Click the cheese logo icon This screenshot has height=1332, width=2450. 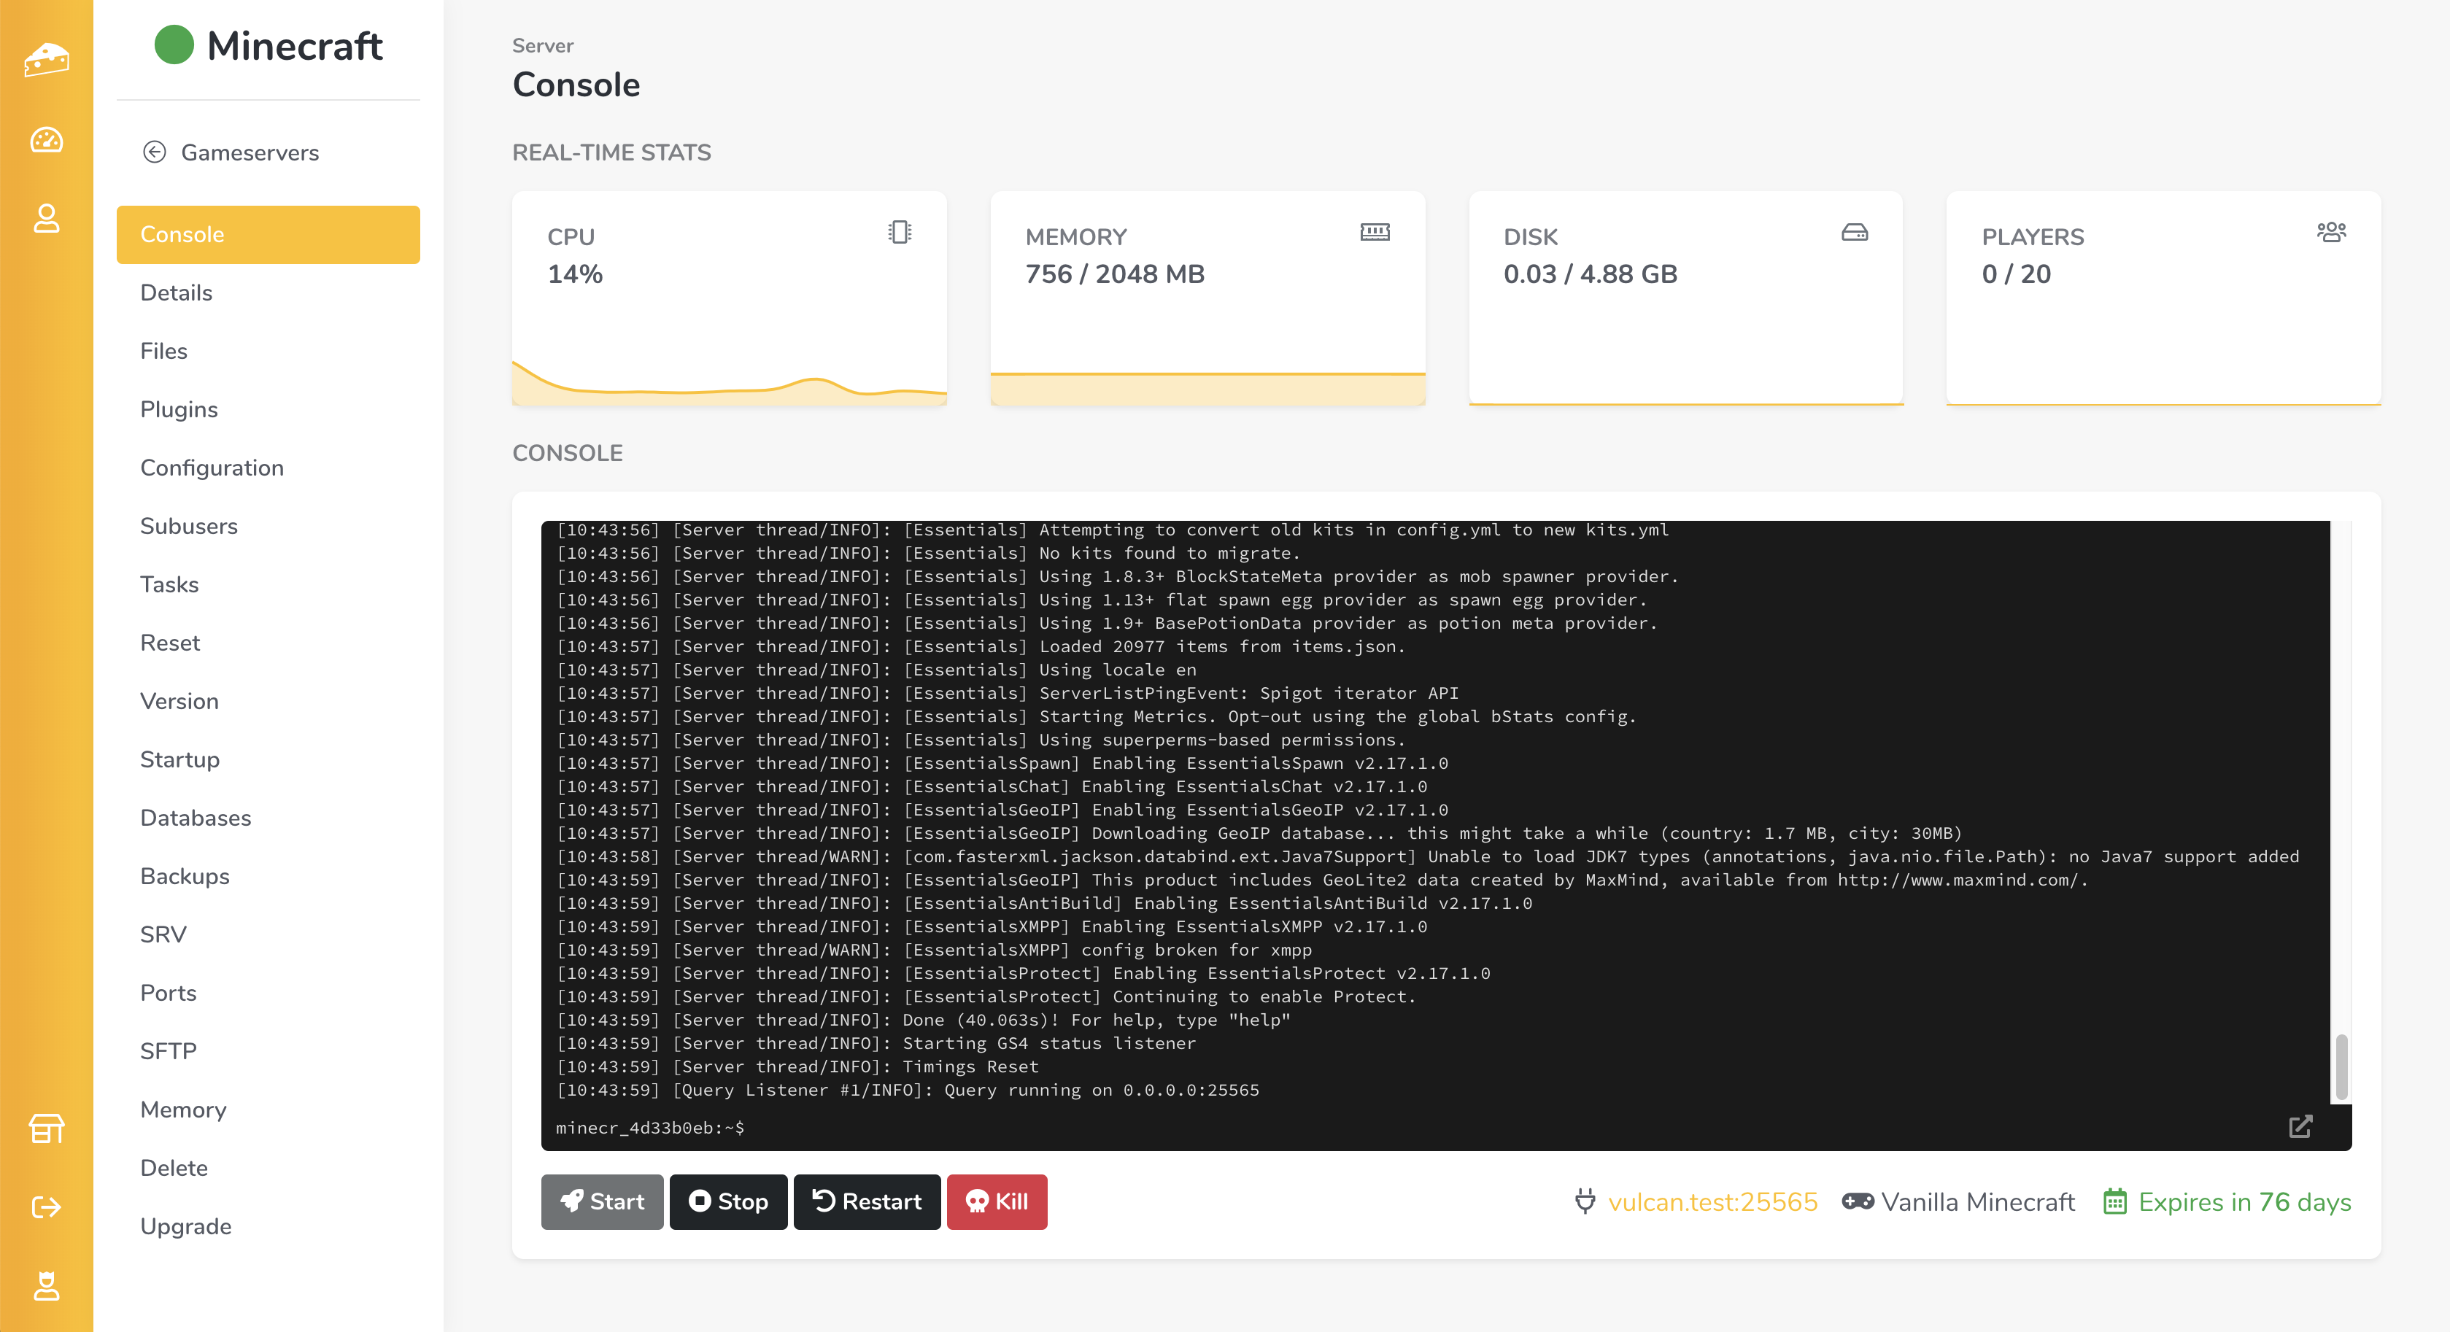(46, 59)
